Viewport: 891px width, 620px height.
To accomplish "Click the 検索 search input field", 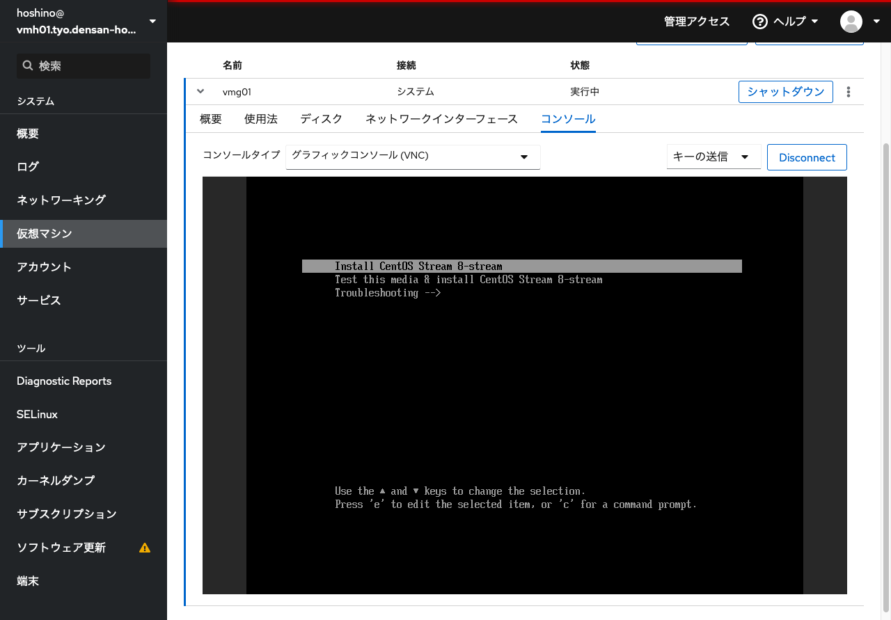I will click(x=84, y=65).
